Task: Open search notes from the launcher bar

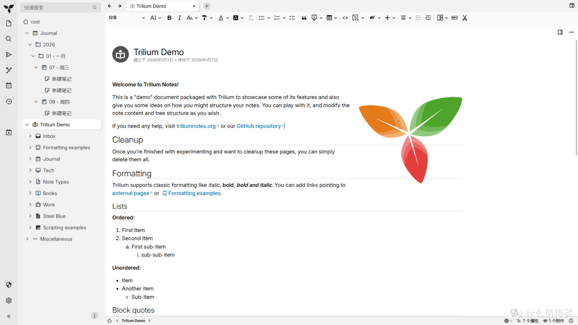Action: [9, 39]
